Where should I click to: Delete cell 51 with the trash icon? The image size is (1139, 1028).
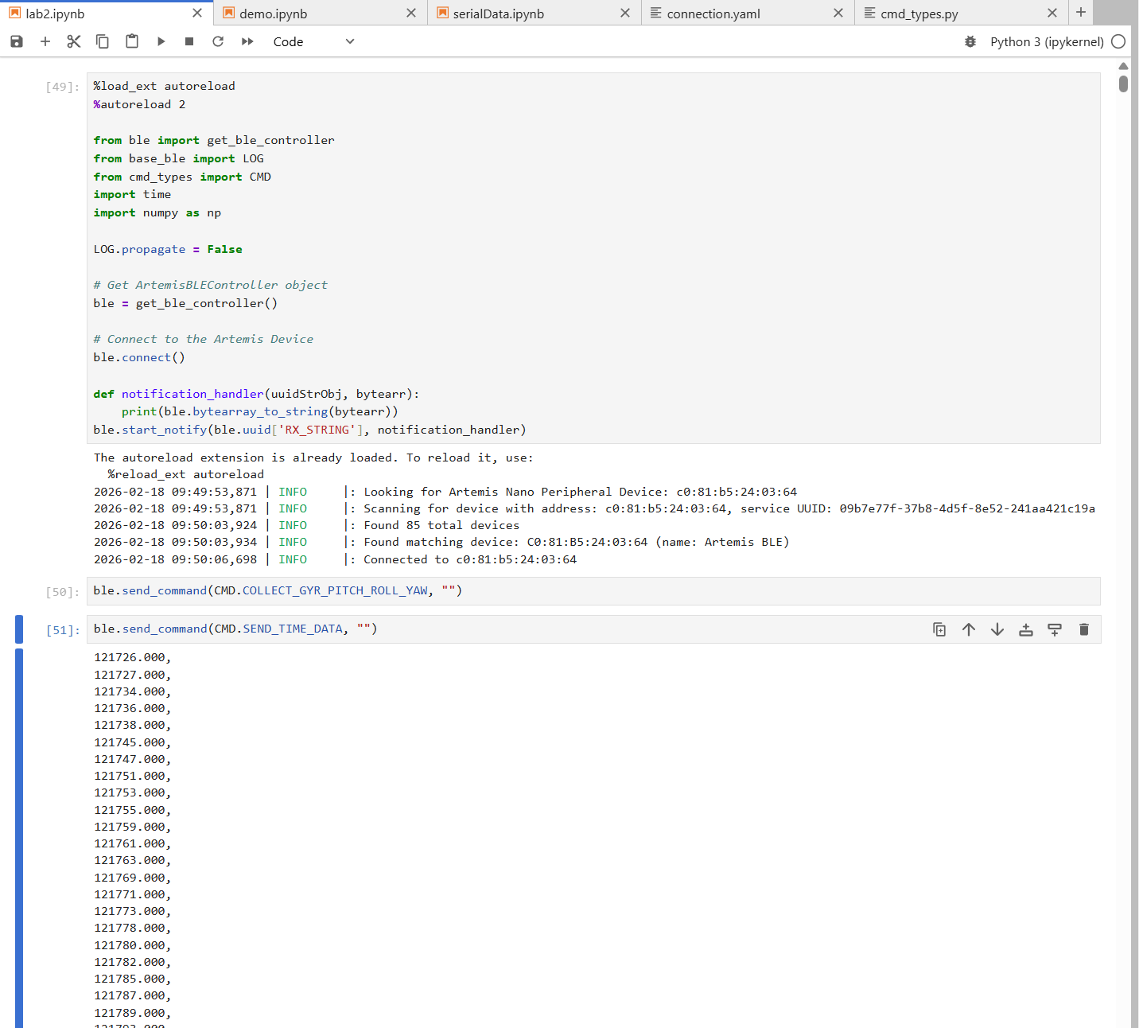coord(1083,629)
